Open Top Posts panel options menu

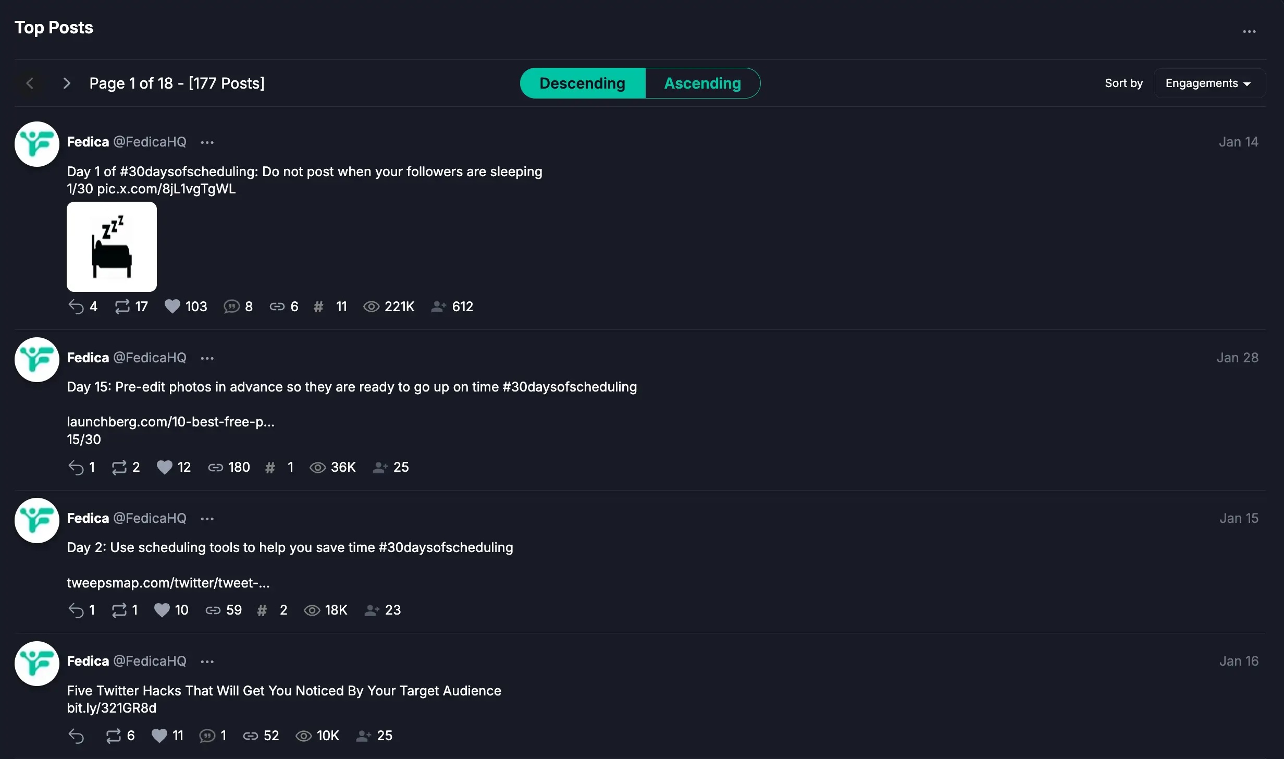coord(1249,32)
